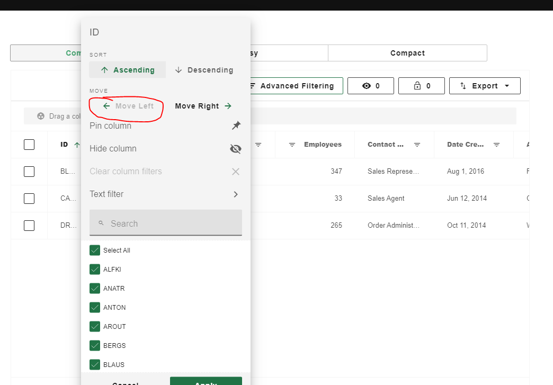
Task: Click the Clear column filters X icon
Action: 235,171
